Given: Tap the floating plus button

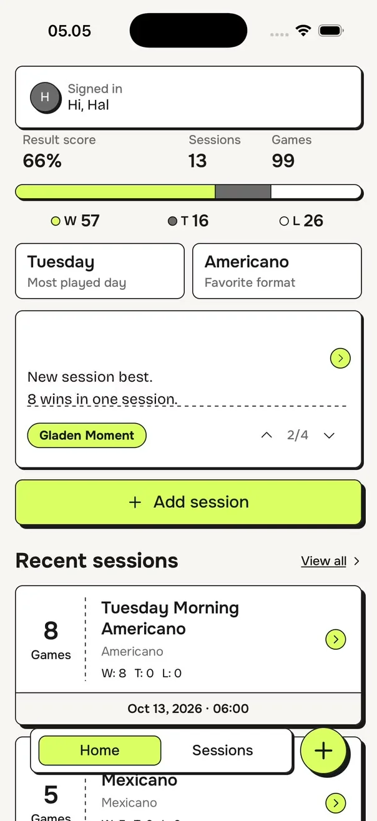Looking at the screenshot, I should point(323,751).
